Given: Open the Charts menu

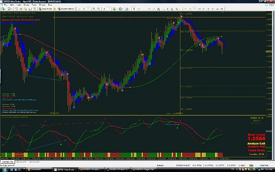Looking at the screenshot, I should (x=26, y=5).
